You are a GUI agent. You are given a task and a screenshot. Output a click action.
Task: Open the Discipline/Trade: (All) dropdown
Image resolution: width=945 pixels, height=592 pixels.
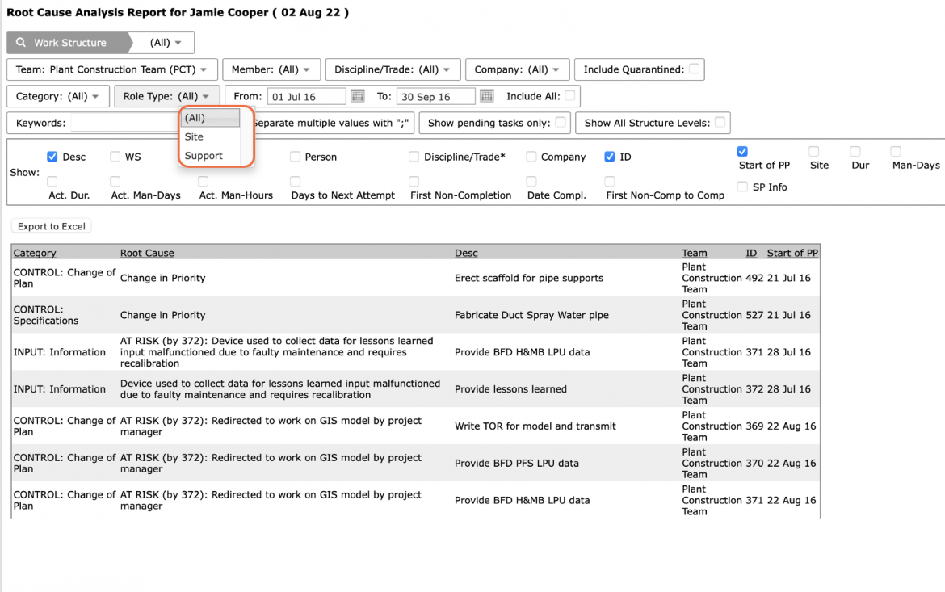(x=393, y=69)
